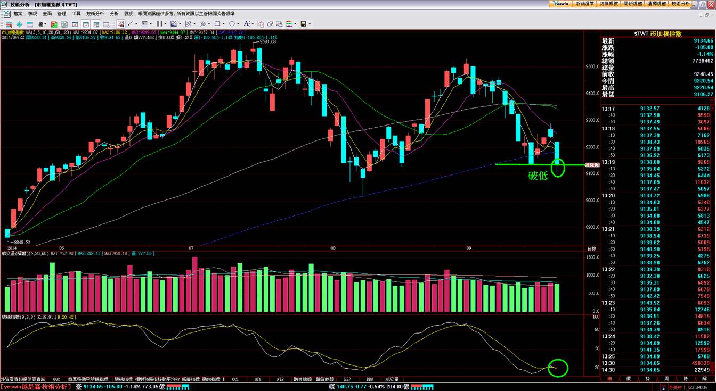
Task: Click the first toolbar icon with red bar
Action: coord(9,24)
